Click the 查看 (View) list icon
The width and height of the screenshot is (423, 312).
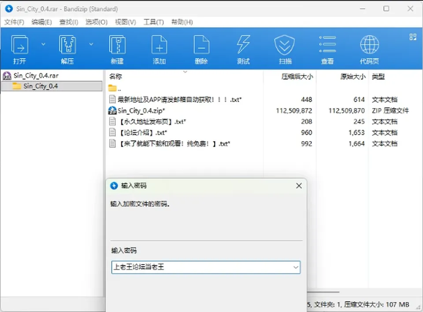click(327, 44)
